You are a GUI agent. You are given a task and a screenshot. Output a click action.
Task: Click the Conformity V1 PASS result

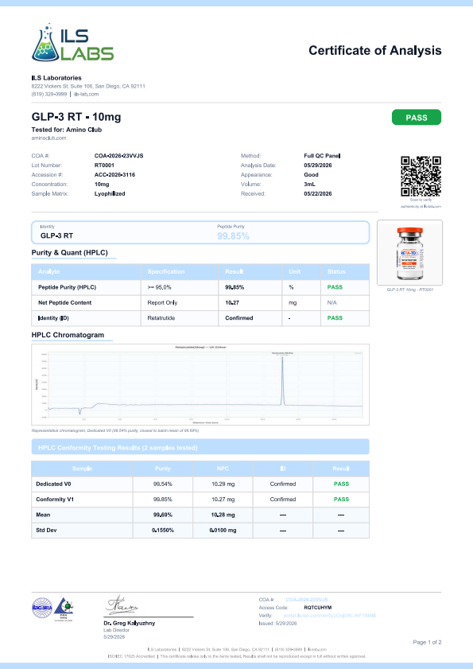click(341, 500)
